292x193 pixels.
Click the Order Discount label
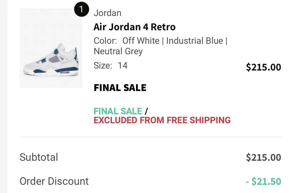[x=54, y=181]
